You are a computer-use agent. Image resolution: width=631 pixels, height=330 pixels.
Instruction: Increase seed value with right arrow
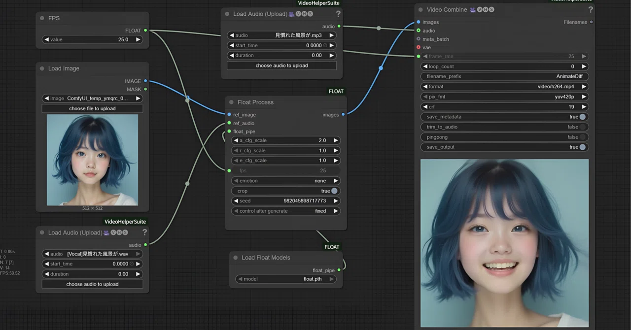pos(336,201)
